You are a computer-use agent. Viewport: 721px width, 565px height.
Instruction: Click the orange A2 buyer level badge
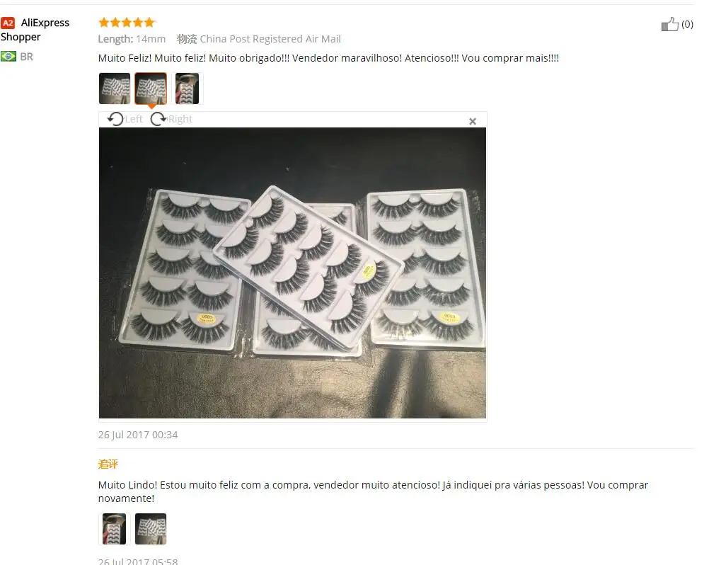click(8, 23)
